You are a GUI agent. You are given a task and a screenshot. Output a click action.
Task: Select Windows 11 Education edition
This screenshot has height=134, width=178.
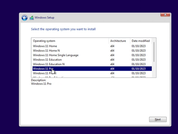point(47,60)
